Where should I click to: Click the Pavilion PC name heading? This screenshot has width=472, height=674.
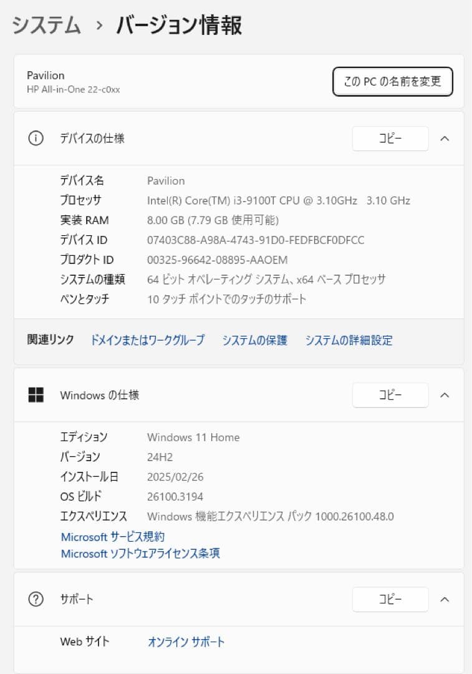(46, 76)
